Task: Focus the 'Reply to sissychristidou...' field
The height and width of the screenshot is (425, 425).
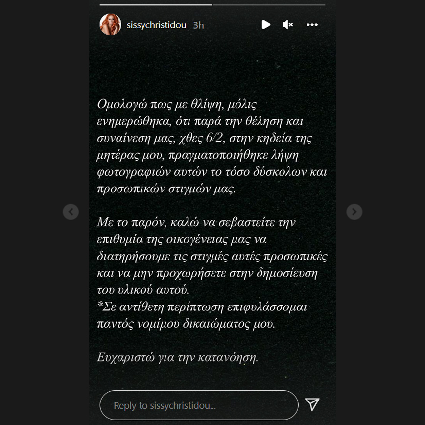Action: 199,405
